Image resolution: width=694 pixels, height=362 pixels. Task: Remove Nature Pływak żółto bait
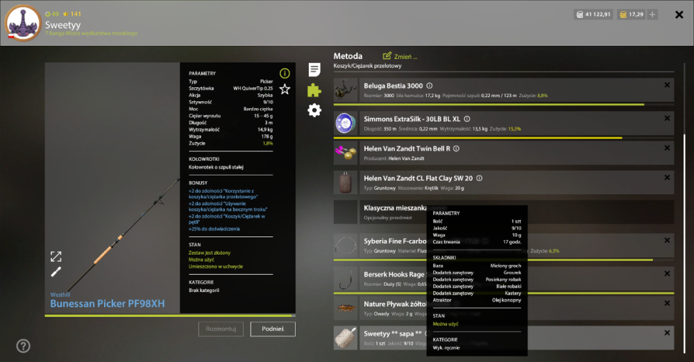tap(667, 303)
